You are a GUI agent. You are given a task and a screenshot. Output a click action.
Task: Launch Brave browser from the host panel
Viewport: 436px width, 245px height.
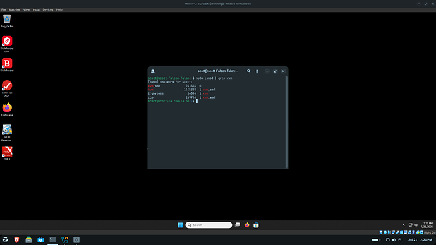point(16,240)
